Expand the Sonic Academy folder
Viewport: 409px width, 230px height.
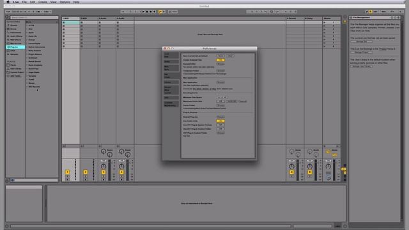tap(27, 65)
